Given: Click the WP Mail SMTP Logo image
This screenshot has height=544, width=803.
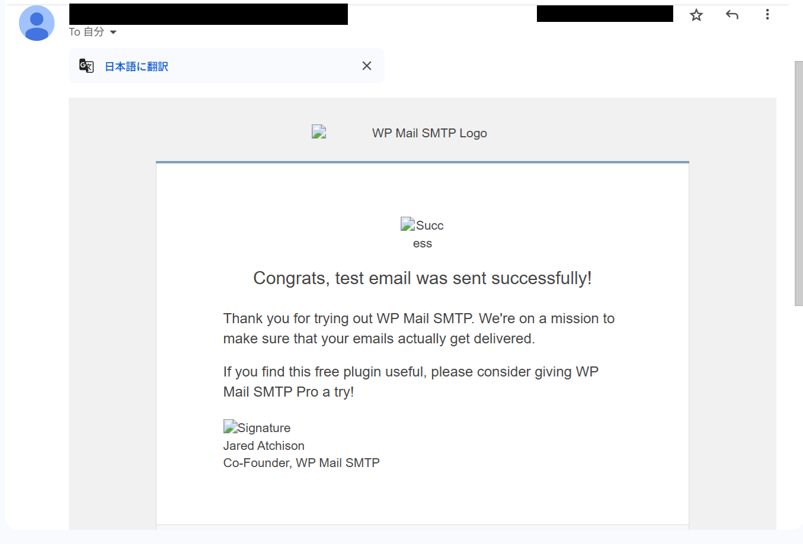Looking at the screenshot, I should pyautogui.click(x=319, y=132).
